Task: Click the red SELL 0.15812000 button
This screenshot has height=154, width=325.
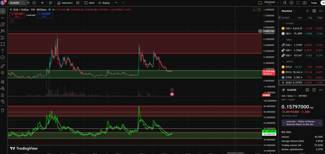Action: 17,15
